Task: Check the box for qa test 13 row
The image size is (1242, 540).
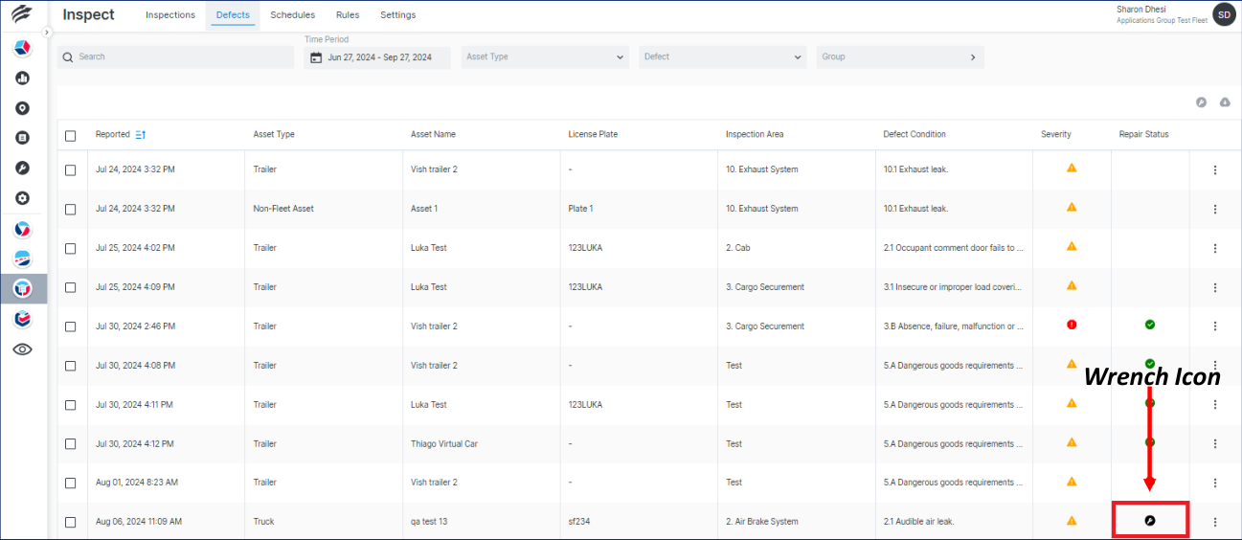Action: pyautogui.click(x=71, y=522)
